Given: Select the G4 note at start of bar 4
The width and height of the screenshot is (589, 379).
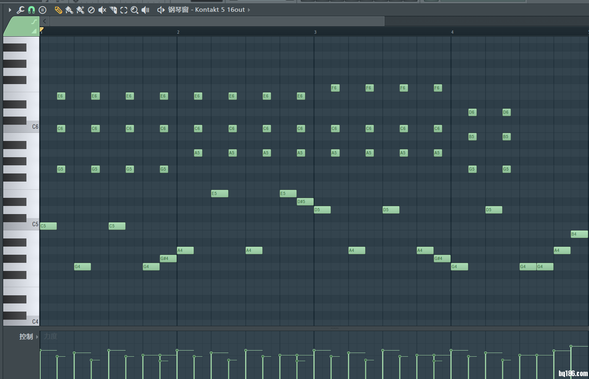Looking at the screenshot, I should click(459, 266).
